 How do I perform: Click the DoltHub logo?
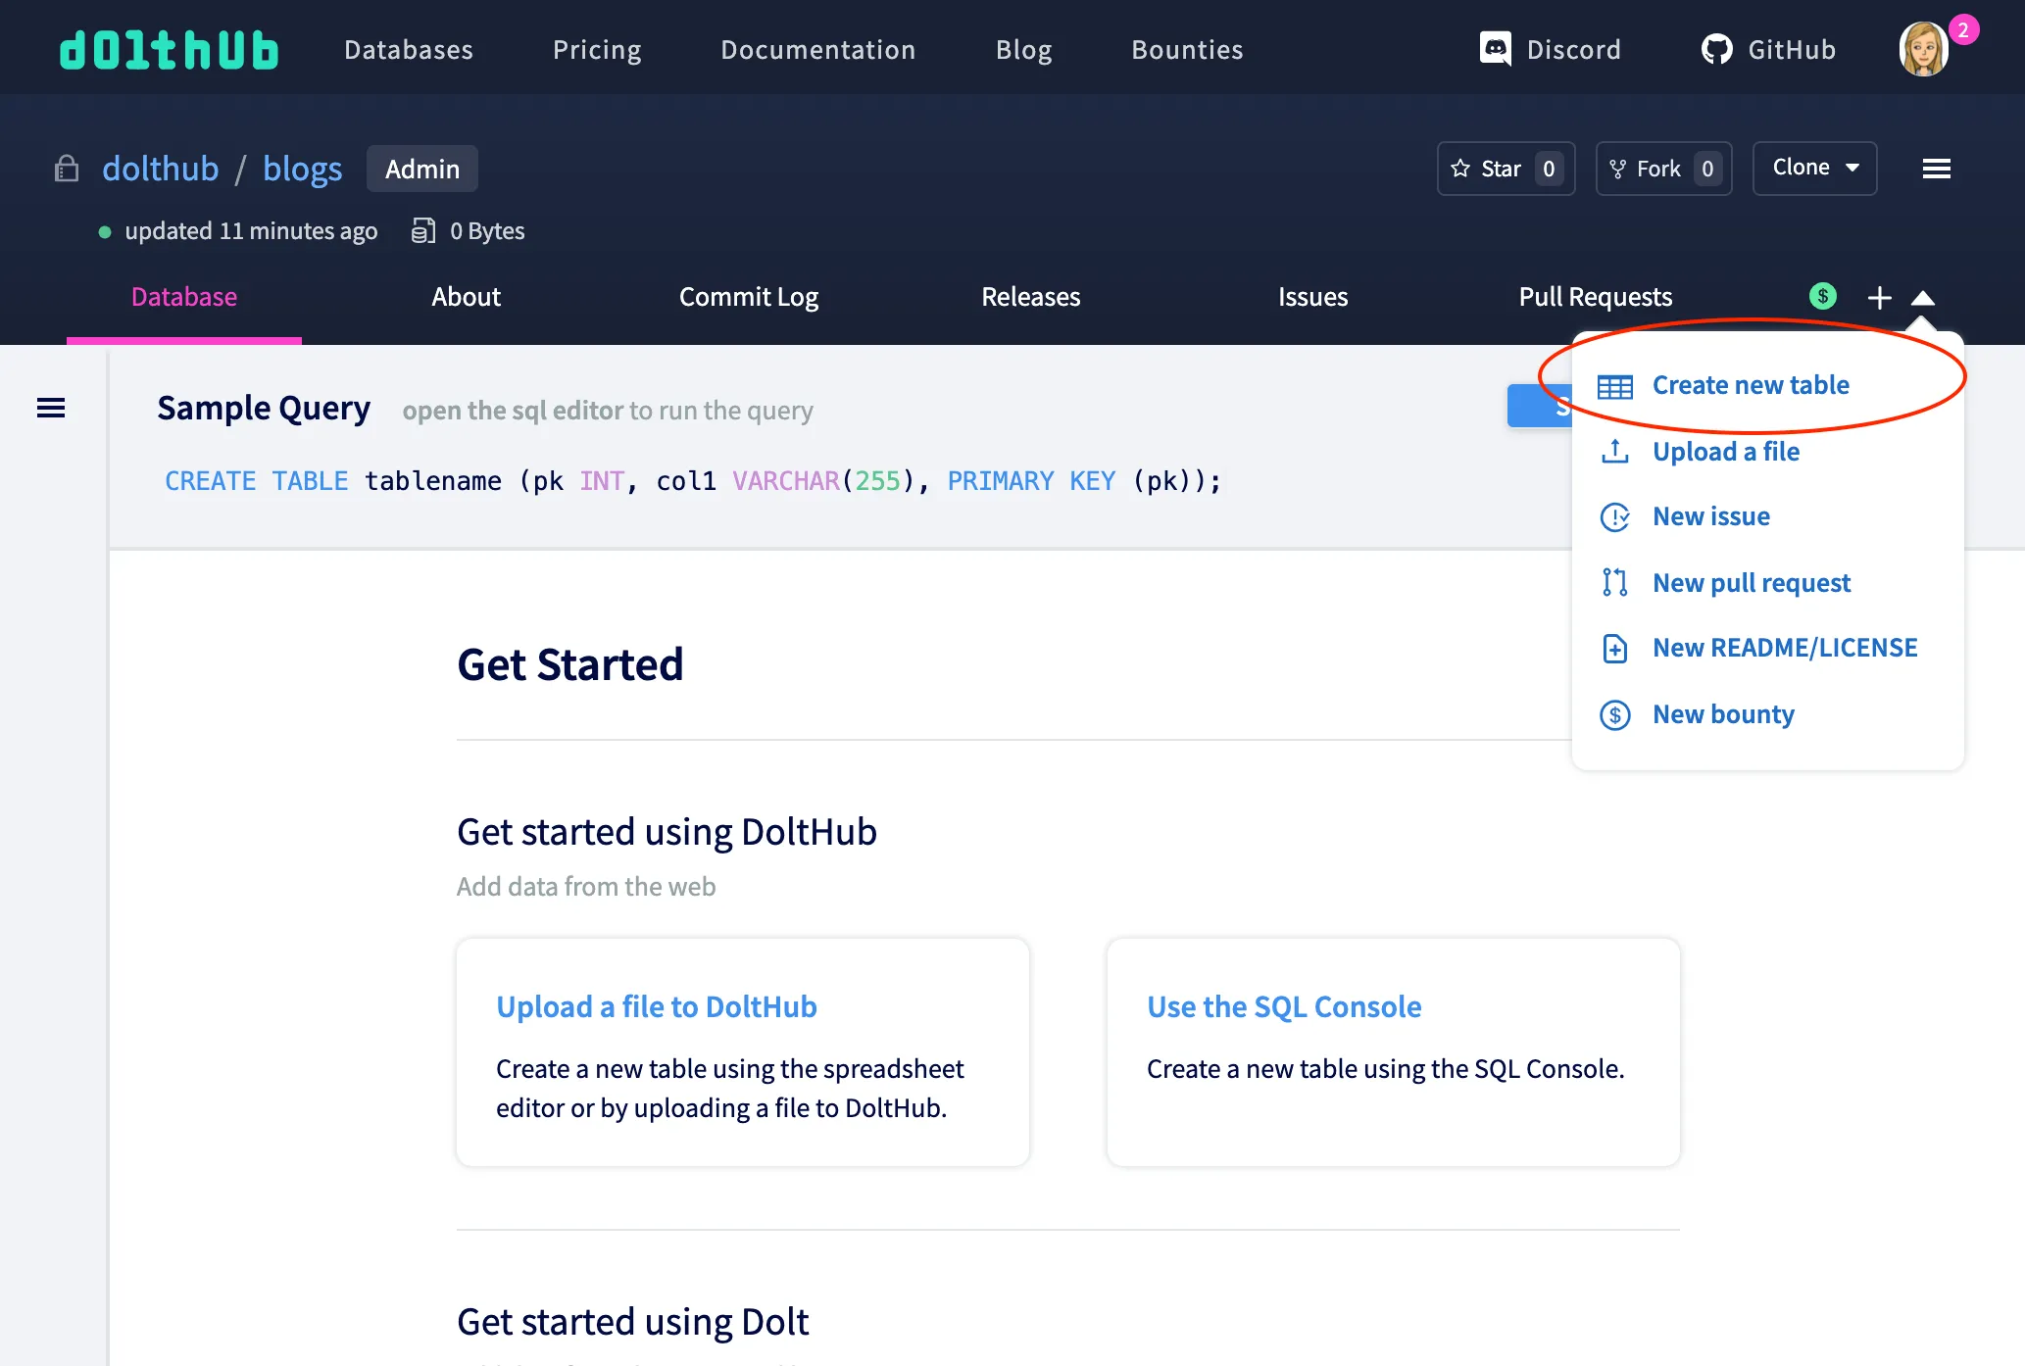pos(169,47)
